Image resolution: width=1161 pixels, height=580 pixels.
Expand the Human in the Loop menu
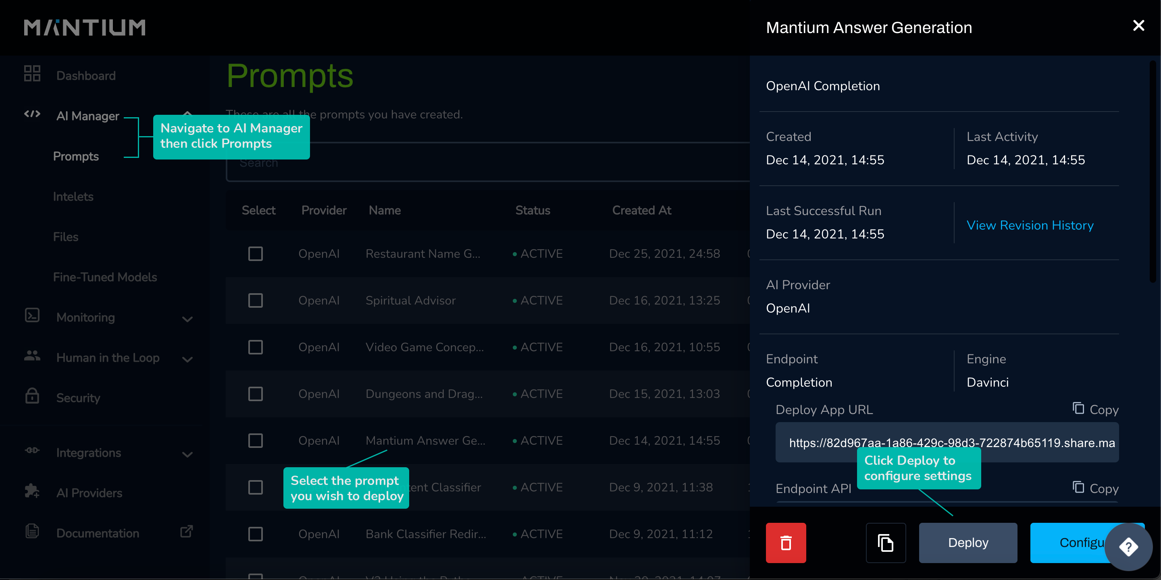coord(187,359)
